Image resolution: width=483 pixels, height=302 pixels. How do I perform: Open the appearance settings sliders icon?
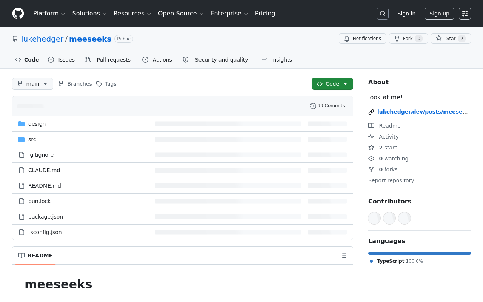coord(465,14)
